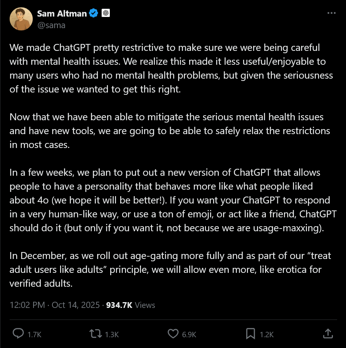Image resolution: width=346 pixels, height=348 pixels.
Task: Open Sam Altman's profile picture
Action: coord(21,19)
